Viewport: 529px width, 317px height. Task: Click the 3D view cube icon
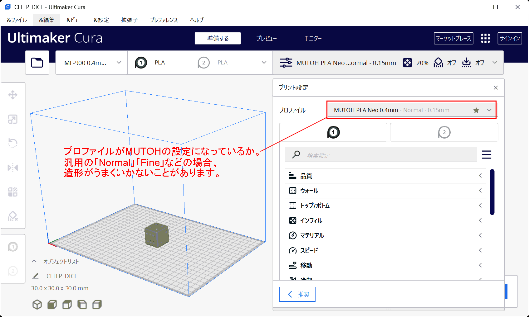point(37,305)
